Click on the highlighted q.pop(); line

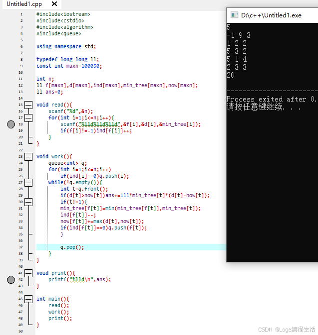click(131, 247)
